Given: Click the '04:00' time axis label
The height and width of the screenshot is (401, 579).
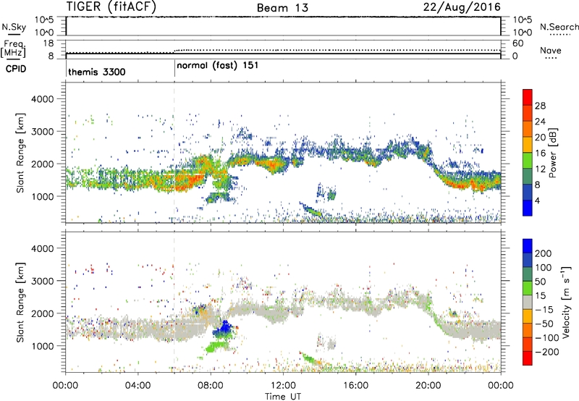Looking at the screenshot, I should coord(138,386).
